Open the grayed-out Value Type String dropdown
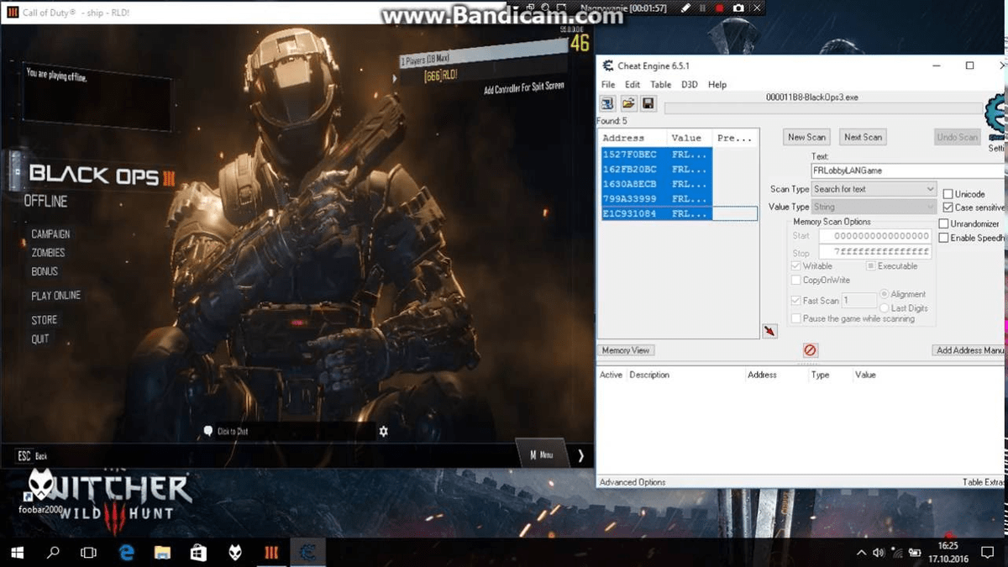Screen dimensions: 1008x567 (874, 207)
